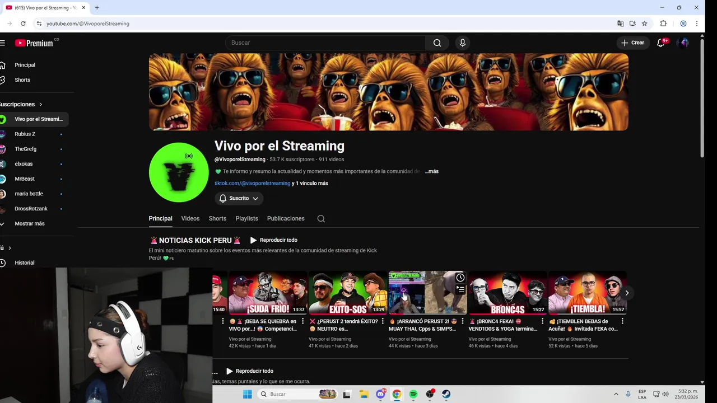Viewport: 717px width, 403px height.
Task: Open the ¡SUDA FRIO! video thumbnail
Action: 268,293
